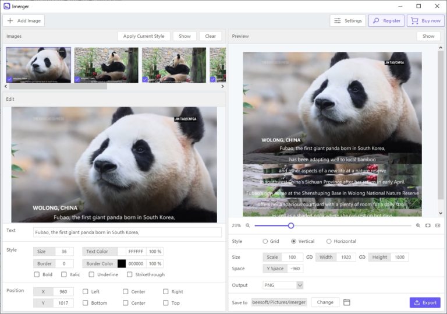Click the black Border Color swatch
447x314 pixels.
pos(122,263)
